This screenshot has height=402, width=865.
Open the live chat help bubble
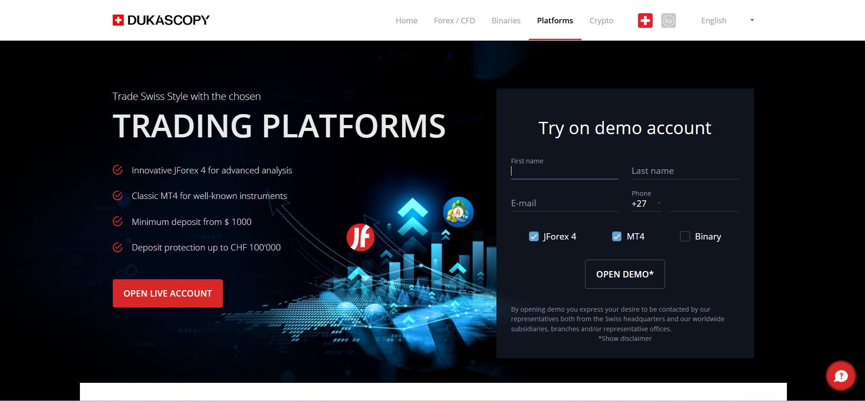[x=840, y=376]
